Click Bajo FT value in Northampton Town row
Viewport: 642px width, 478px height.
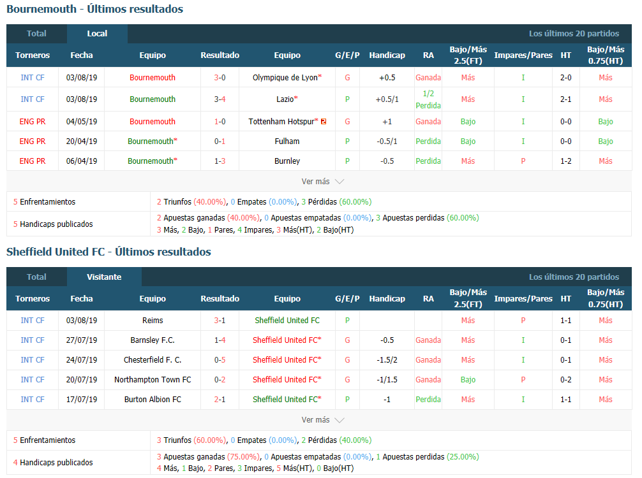click(468, 379)
